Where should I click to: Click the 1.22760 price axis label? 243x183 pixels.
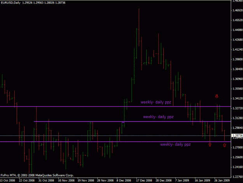[x=238, y=177]
